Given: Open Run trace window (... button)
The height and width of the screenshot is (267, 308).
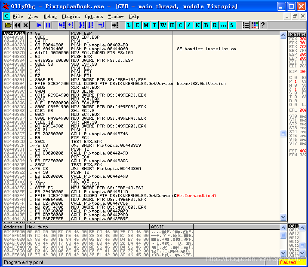Looking at the screenshot, I should coord(223,25).
